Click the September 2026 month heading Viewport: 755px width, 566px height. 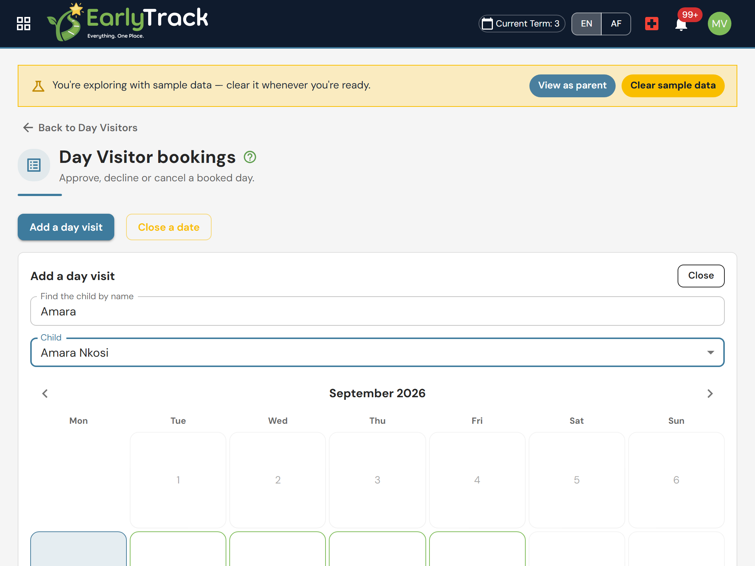tap(377, 393)
